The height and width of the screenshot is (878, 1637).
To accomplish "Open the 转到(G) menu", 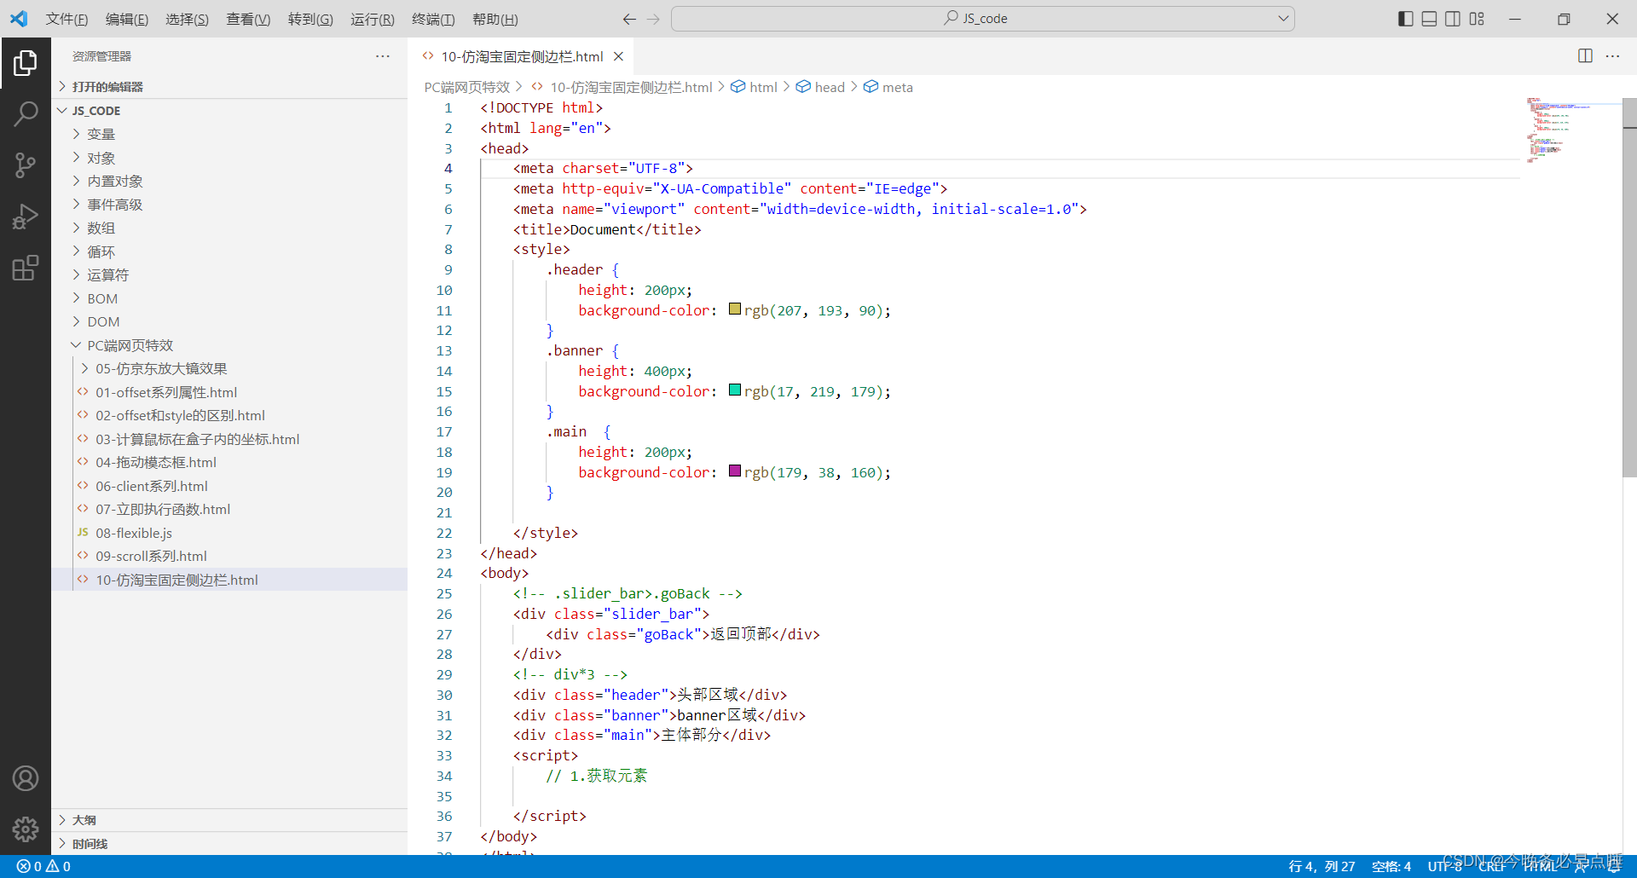I will (310, 19).
